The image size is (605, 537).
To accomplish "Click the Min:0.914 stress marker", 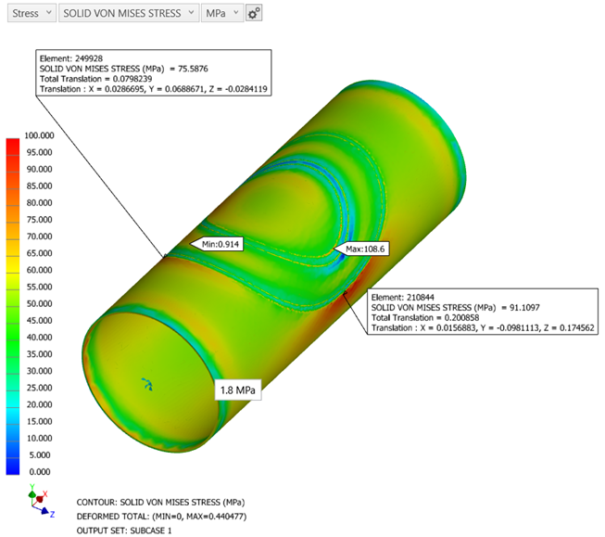I will pyautogui.click(x=215, y=244).
